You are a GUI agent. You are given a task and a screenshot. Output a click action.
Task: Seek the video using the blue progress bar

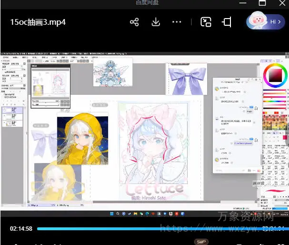click(x=143, y=229)
